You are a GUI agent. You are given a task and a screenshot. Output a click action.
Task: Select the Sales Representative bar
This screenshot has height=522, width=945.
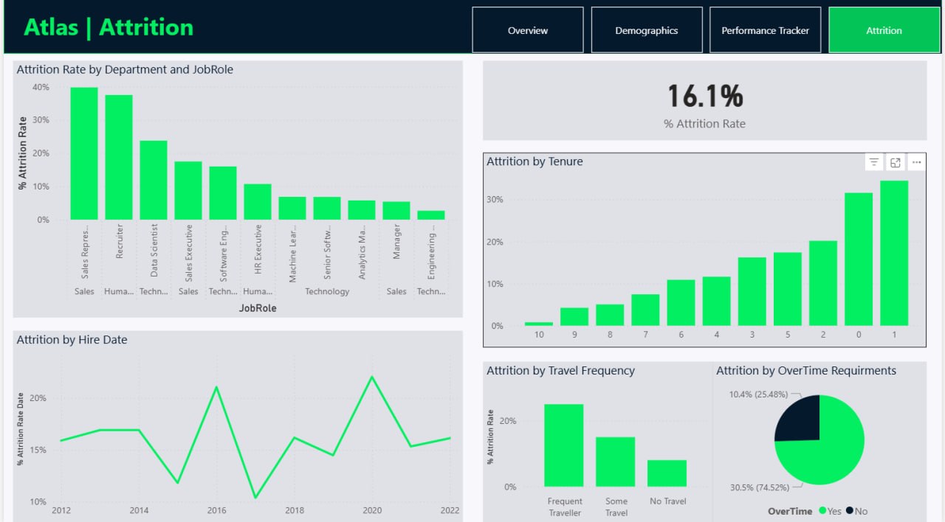tap(84, 153)
